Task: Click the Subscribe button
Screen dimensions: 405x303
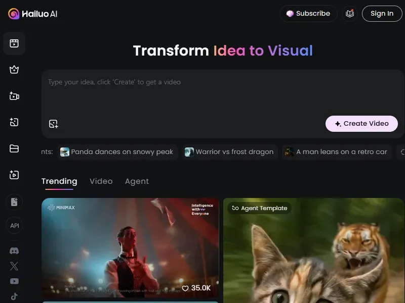Action: pos(308,14)
